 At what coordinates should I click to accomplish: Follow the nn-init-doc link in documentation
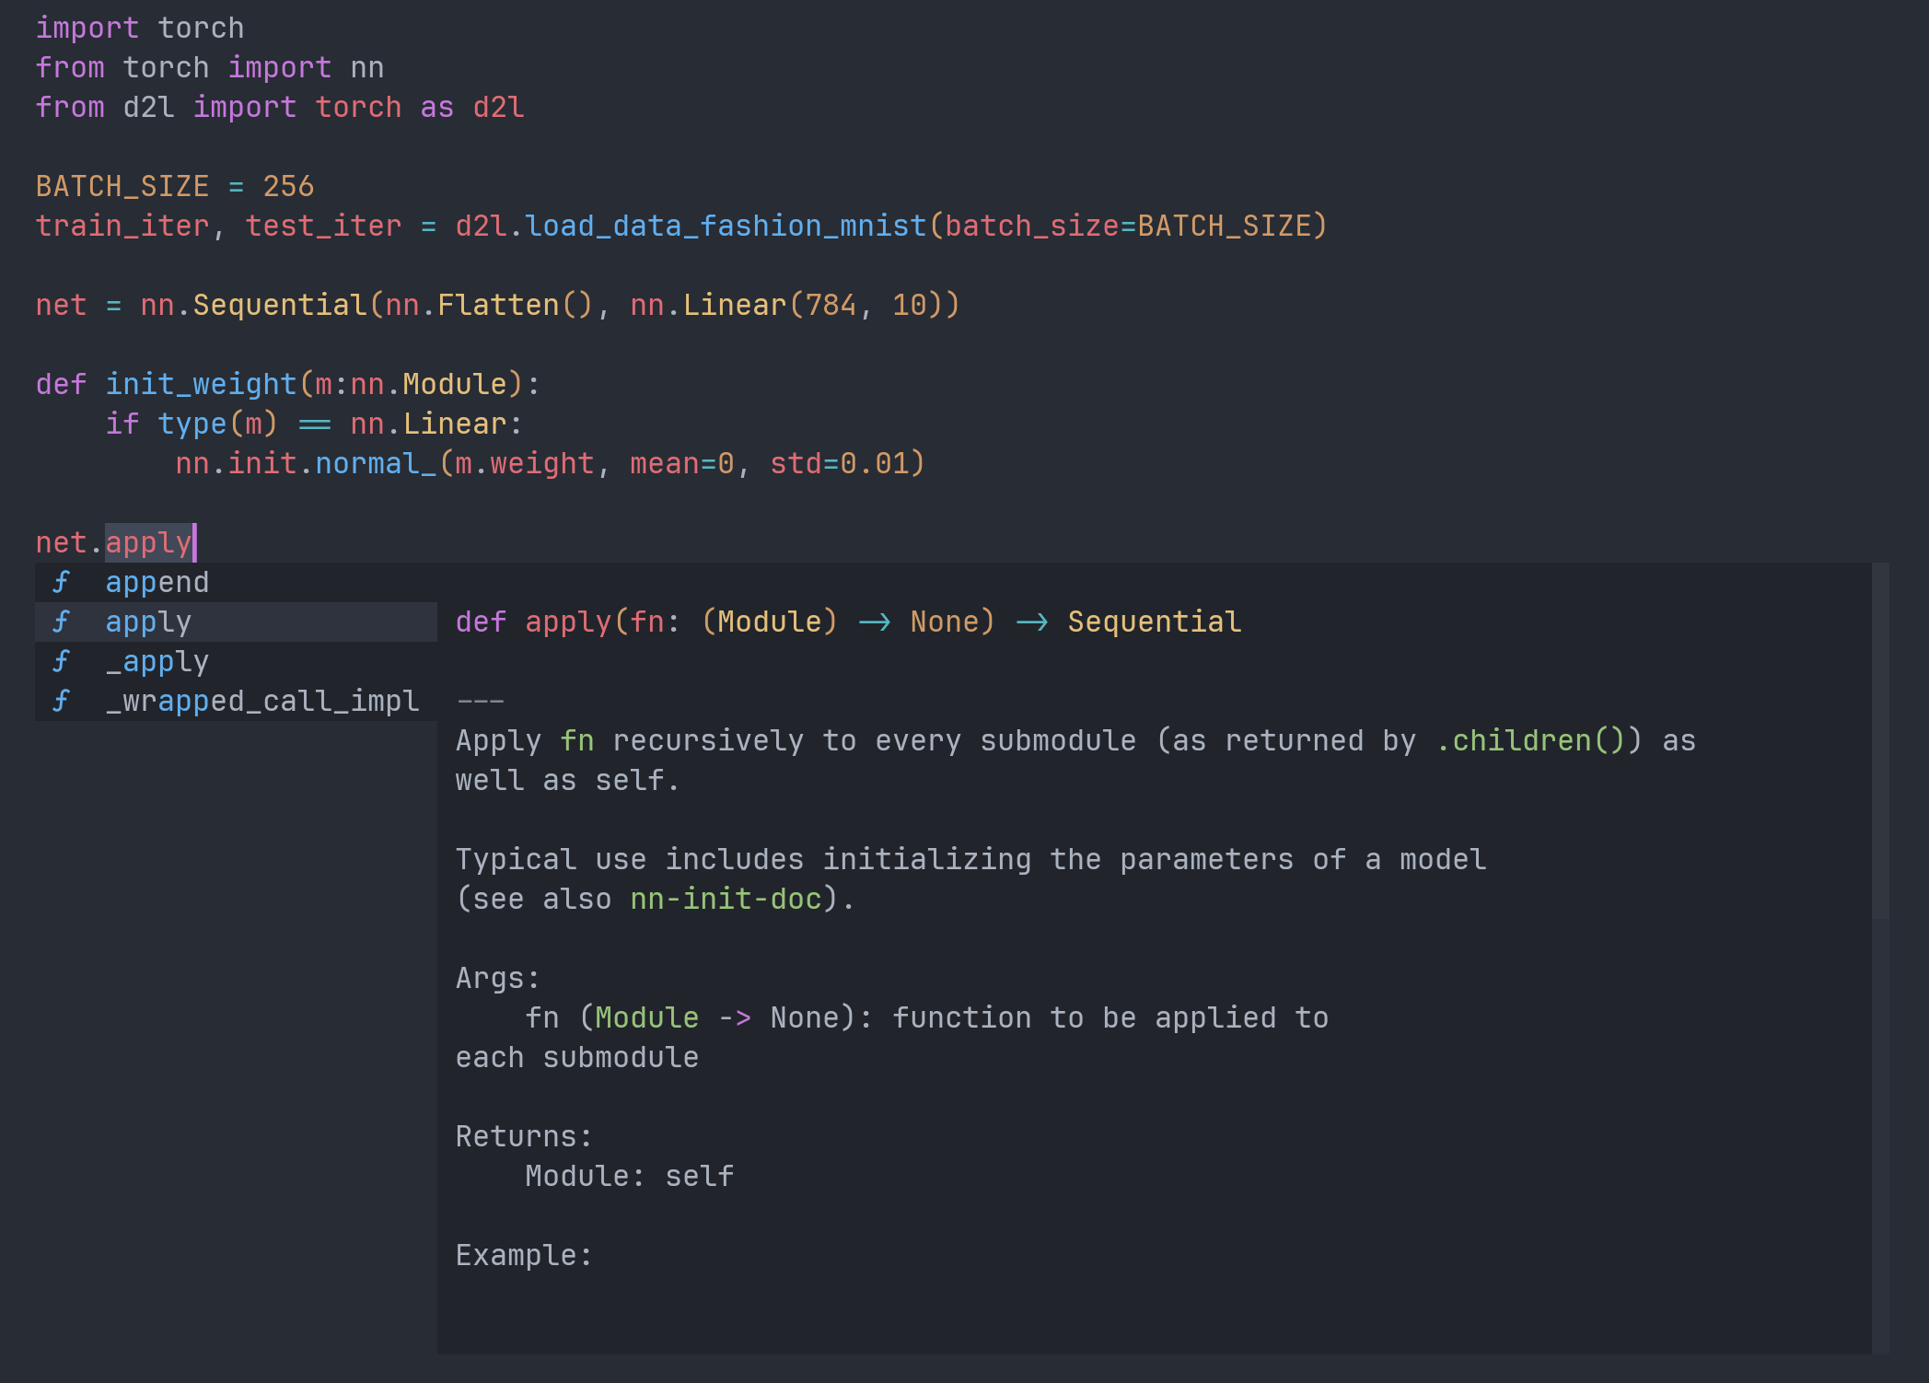[x=726, y=900]
